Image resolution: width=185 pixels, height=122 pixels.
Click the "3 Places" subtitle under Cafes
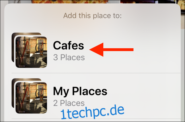tap(69, 57)
